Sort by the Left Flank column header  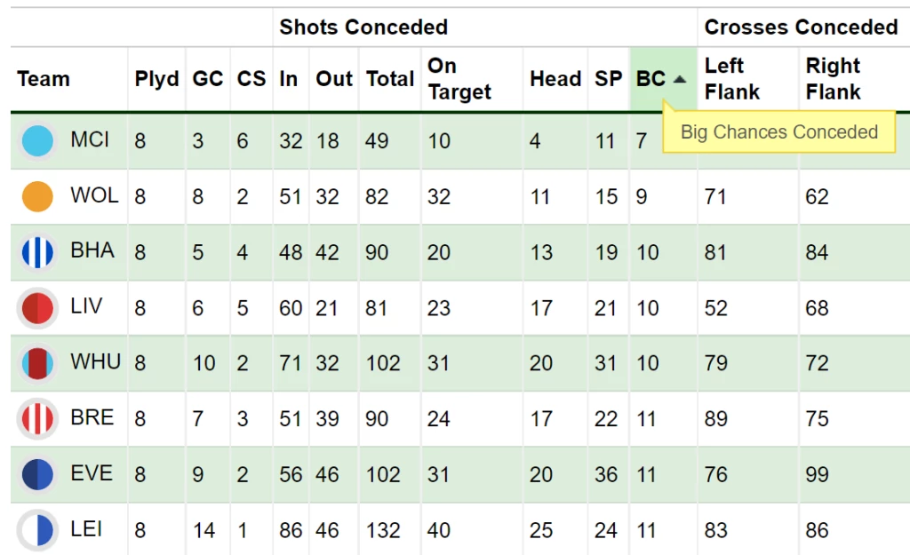732,79
